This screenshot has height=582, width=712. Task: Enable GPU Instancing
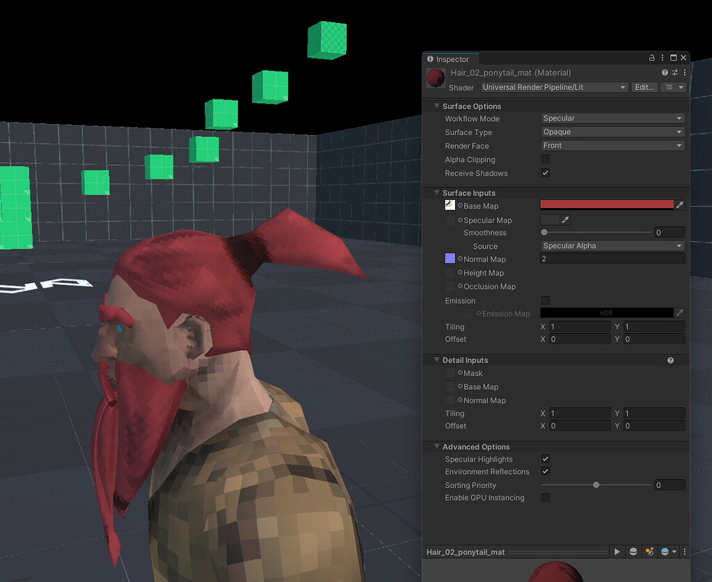pyautogui.click(x=546, y=498)
